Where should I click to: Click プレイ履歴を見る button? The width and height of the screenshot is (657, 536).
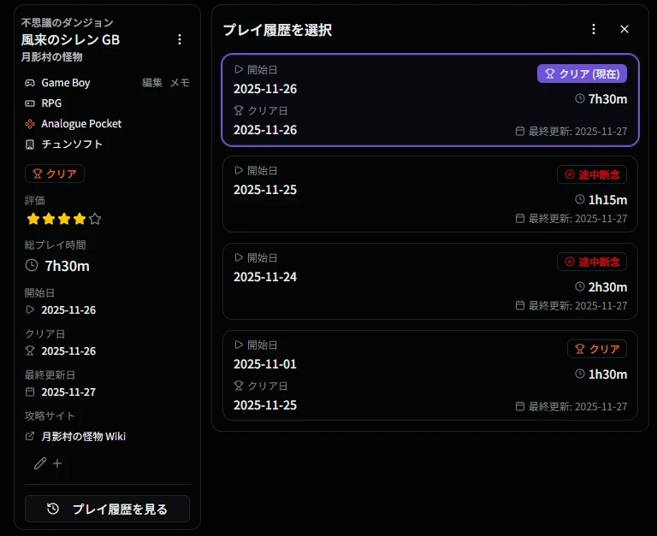[x=107, y=509]
